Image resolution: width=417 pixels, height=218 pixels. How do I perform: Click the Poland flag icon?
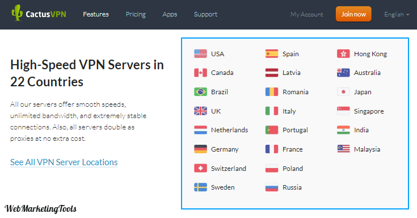(272, 168)
